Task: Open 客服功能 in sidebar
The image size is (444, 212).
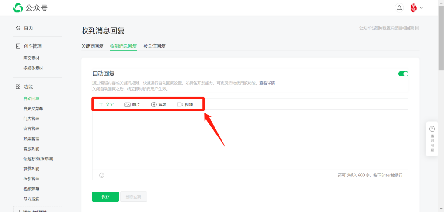Action: click(x=31, y=149)
